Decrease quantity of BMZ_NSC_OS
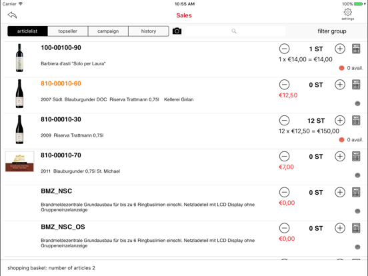 click(x=284, y=229)
